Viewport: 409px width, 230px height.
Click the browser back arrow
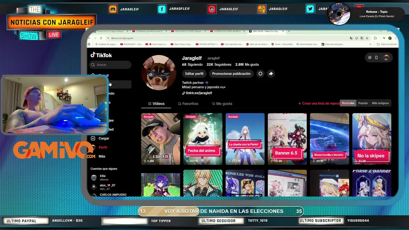[89, 38]
